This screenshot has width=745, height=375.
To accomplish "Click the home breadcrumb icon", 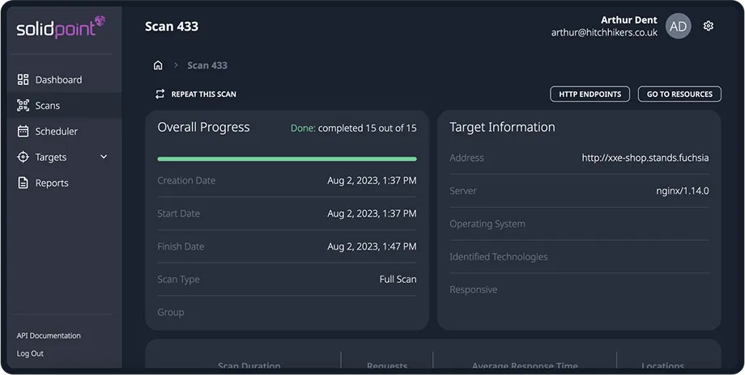I will 158,65.
